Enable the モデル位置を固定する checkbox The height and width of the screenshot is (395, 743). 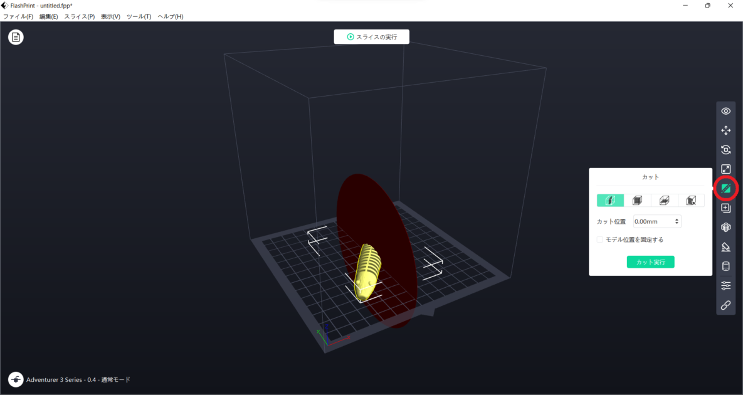pos(600,240)
